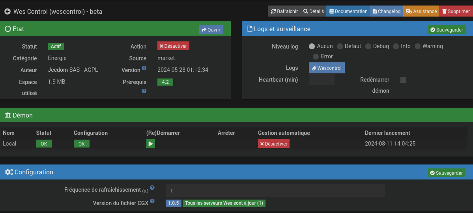This screenshot has height=213, width=473.
Task: Click the 1.9 MB space value
Action: click(57, 82)
